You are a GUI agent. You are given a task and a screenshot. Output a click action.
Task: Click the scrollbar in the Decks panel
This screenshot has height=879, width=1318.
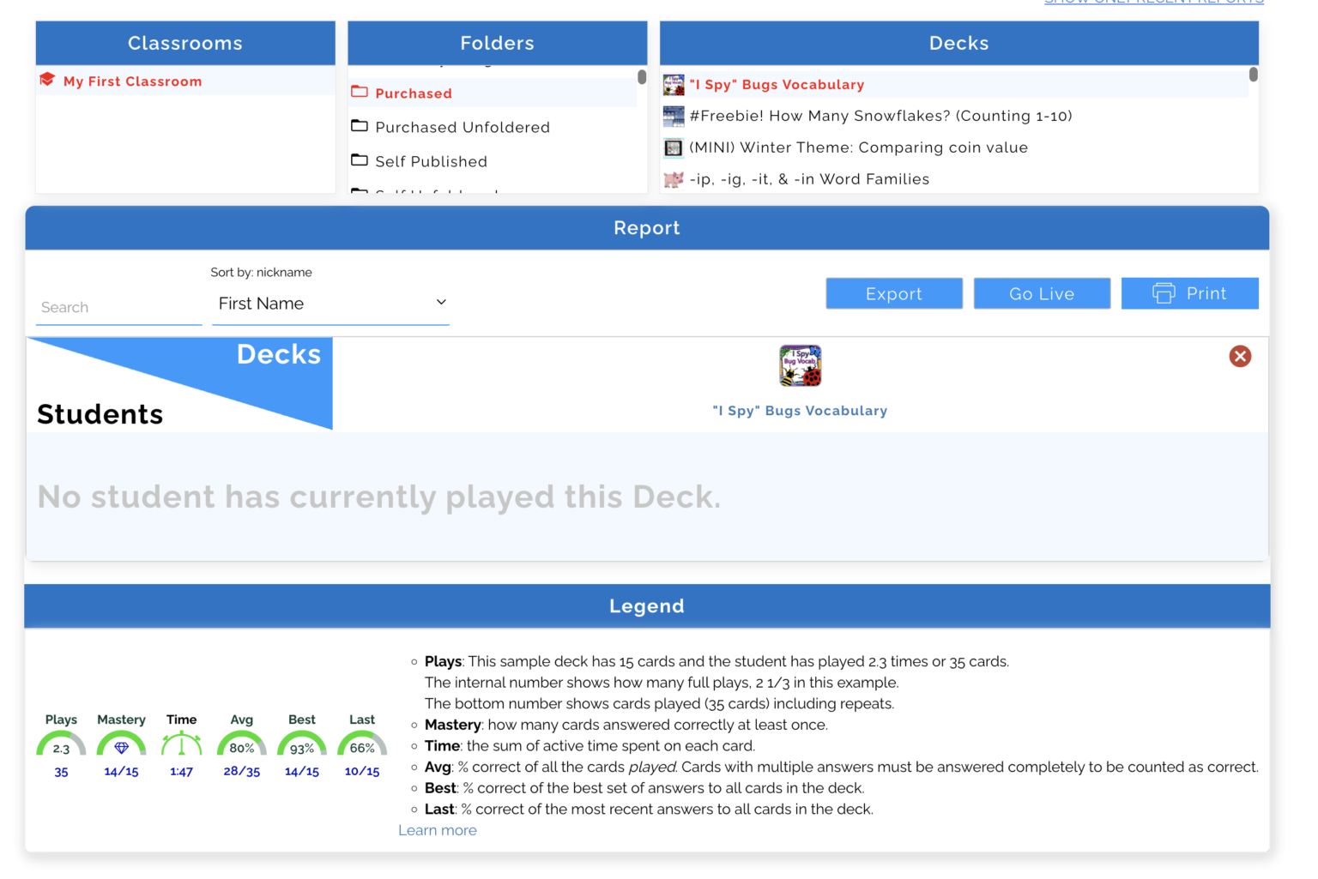click(x=1254, y=77)
